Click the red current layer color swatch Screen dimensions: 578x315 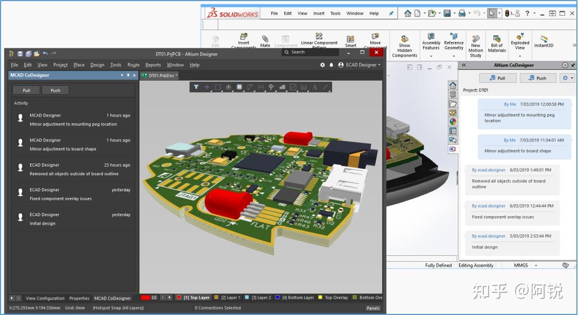(145, 297)
